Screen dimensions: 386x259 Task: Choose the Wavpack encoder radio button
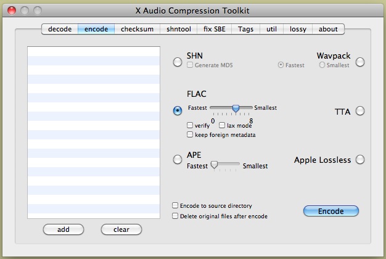pyautogui.click(x=360, y=62)
